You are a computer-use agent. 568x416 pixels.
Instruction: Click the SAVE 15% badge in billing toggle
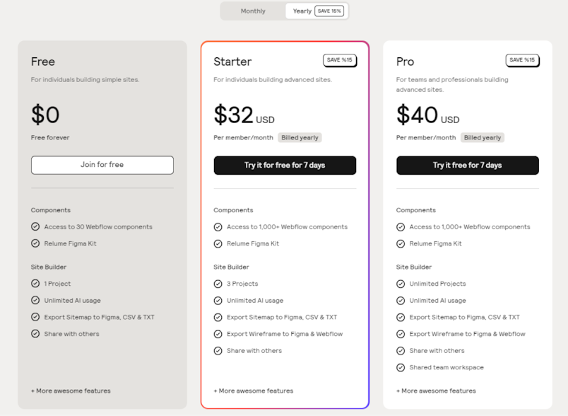coord(329,11)
